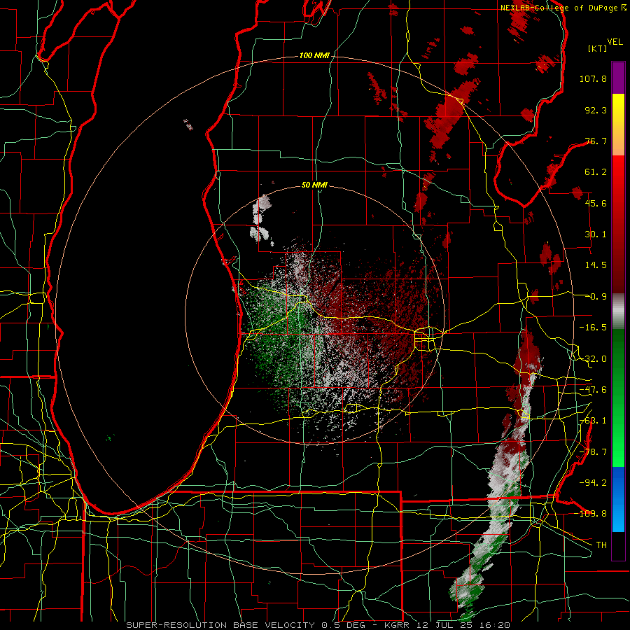Image resolution: width=630 pixels, height=630 pixels.
Task: Select the 92.3 legend value
Action: pos(596,110)
